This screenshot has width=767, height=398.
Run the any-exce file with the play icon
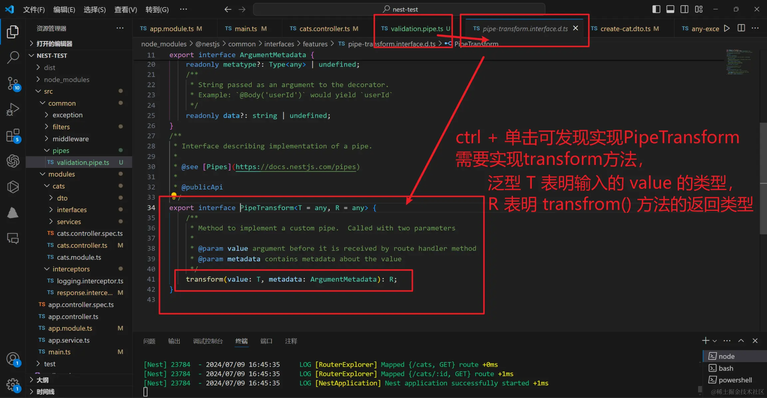[x=727, y=29]
